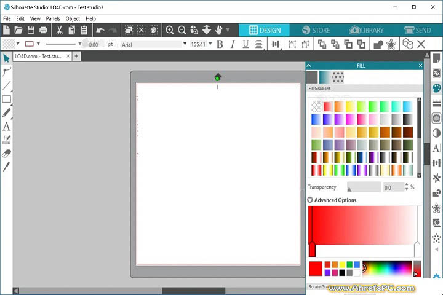The width and height of the screenshot is (443, 295).
Task: Open the Pix Scan panel icon
Action: [436, 73]
